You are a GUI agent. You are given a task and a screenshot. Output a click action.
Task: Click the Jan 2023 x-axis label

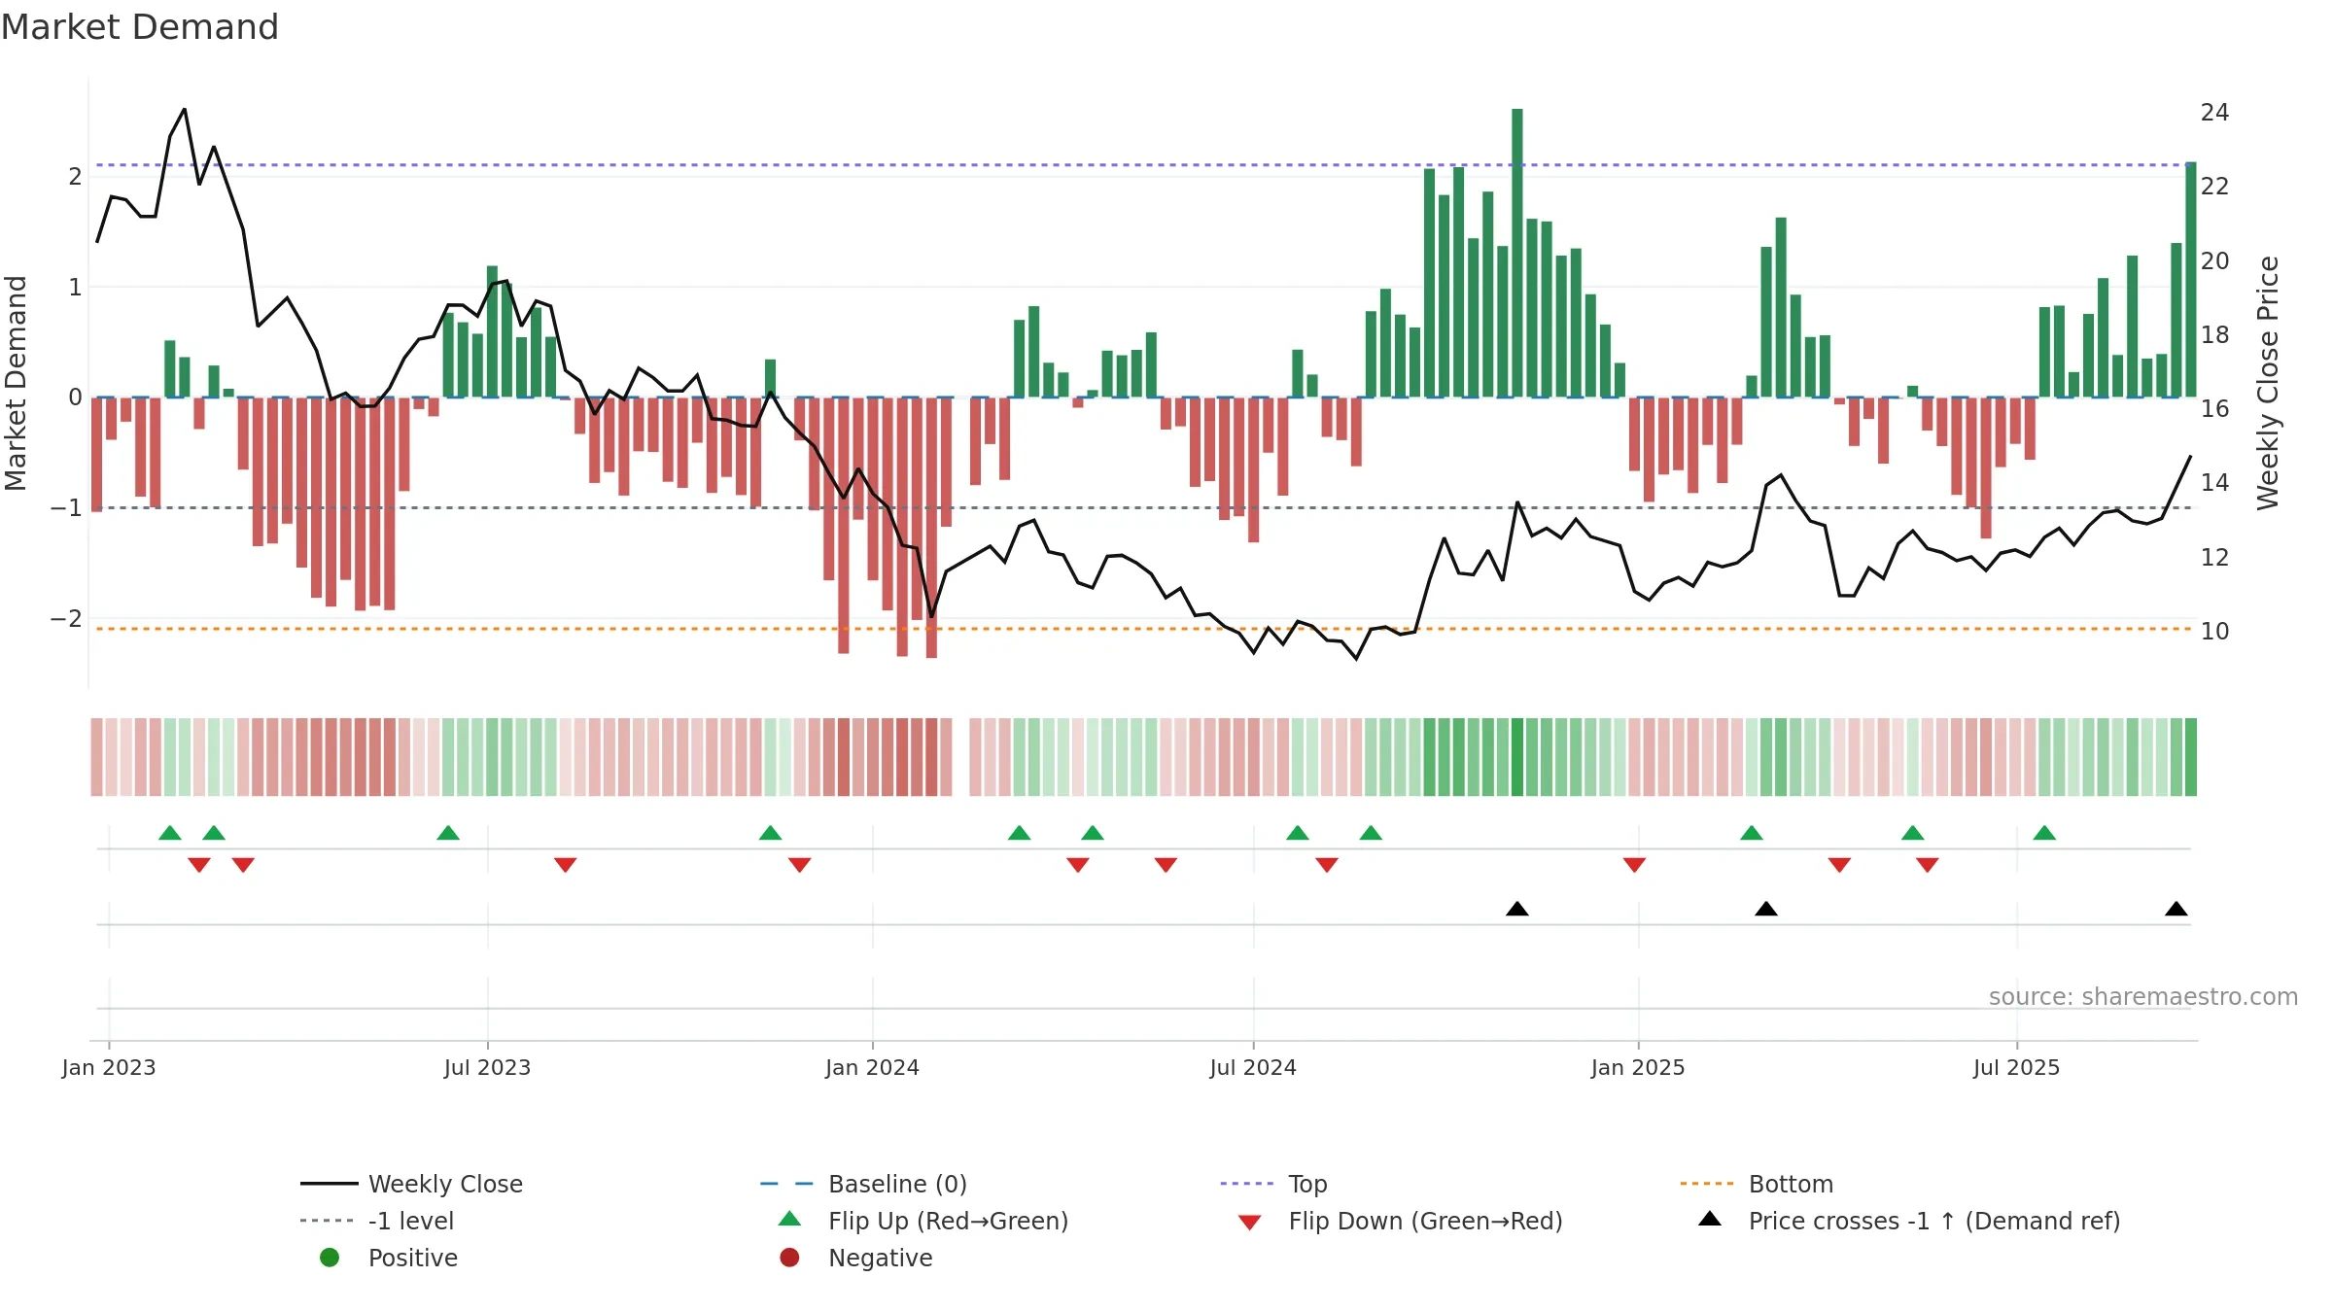[109, 1067]
